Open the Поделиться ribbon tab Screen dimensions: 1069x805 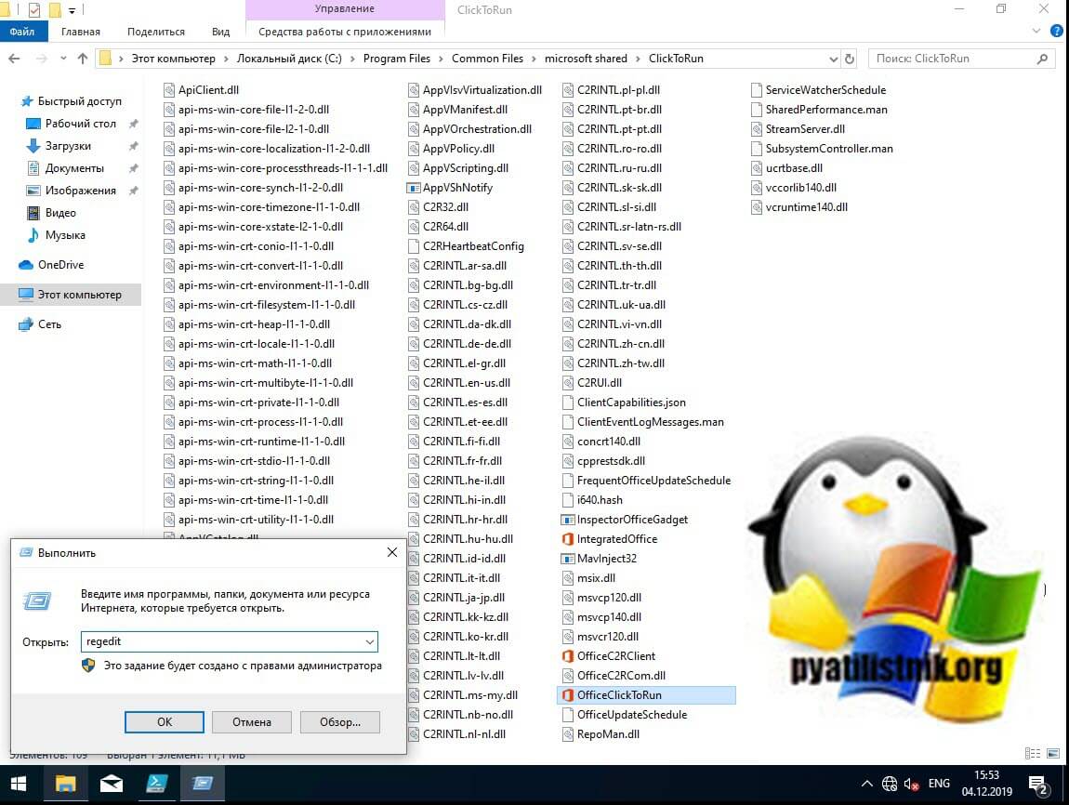[156, 32]
